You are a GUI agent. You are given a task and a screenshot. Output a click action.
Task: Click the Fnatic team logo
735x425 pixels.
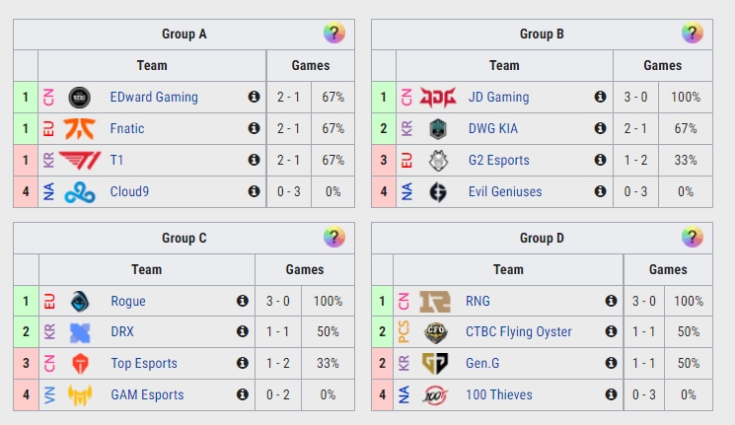click(79, 128)
